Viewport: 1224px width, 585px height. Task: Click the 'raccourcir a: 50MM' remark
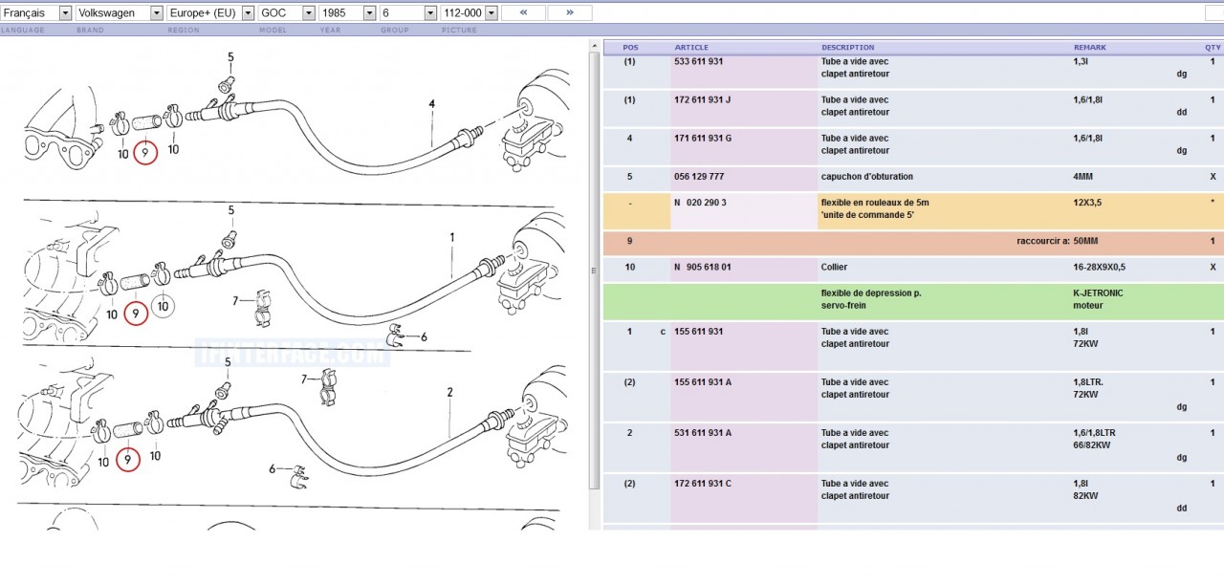(1057, 241)
